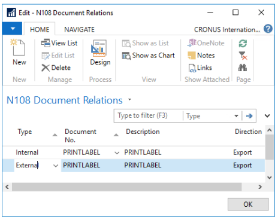Open Type dropdown in External row
Image resolution: width=278 pixels, height=220 pixels.
pos(56,166)
